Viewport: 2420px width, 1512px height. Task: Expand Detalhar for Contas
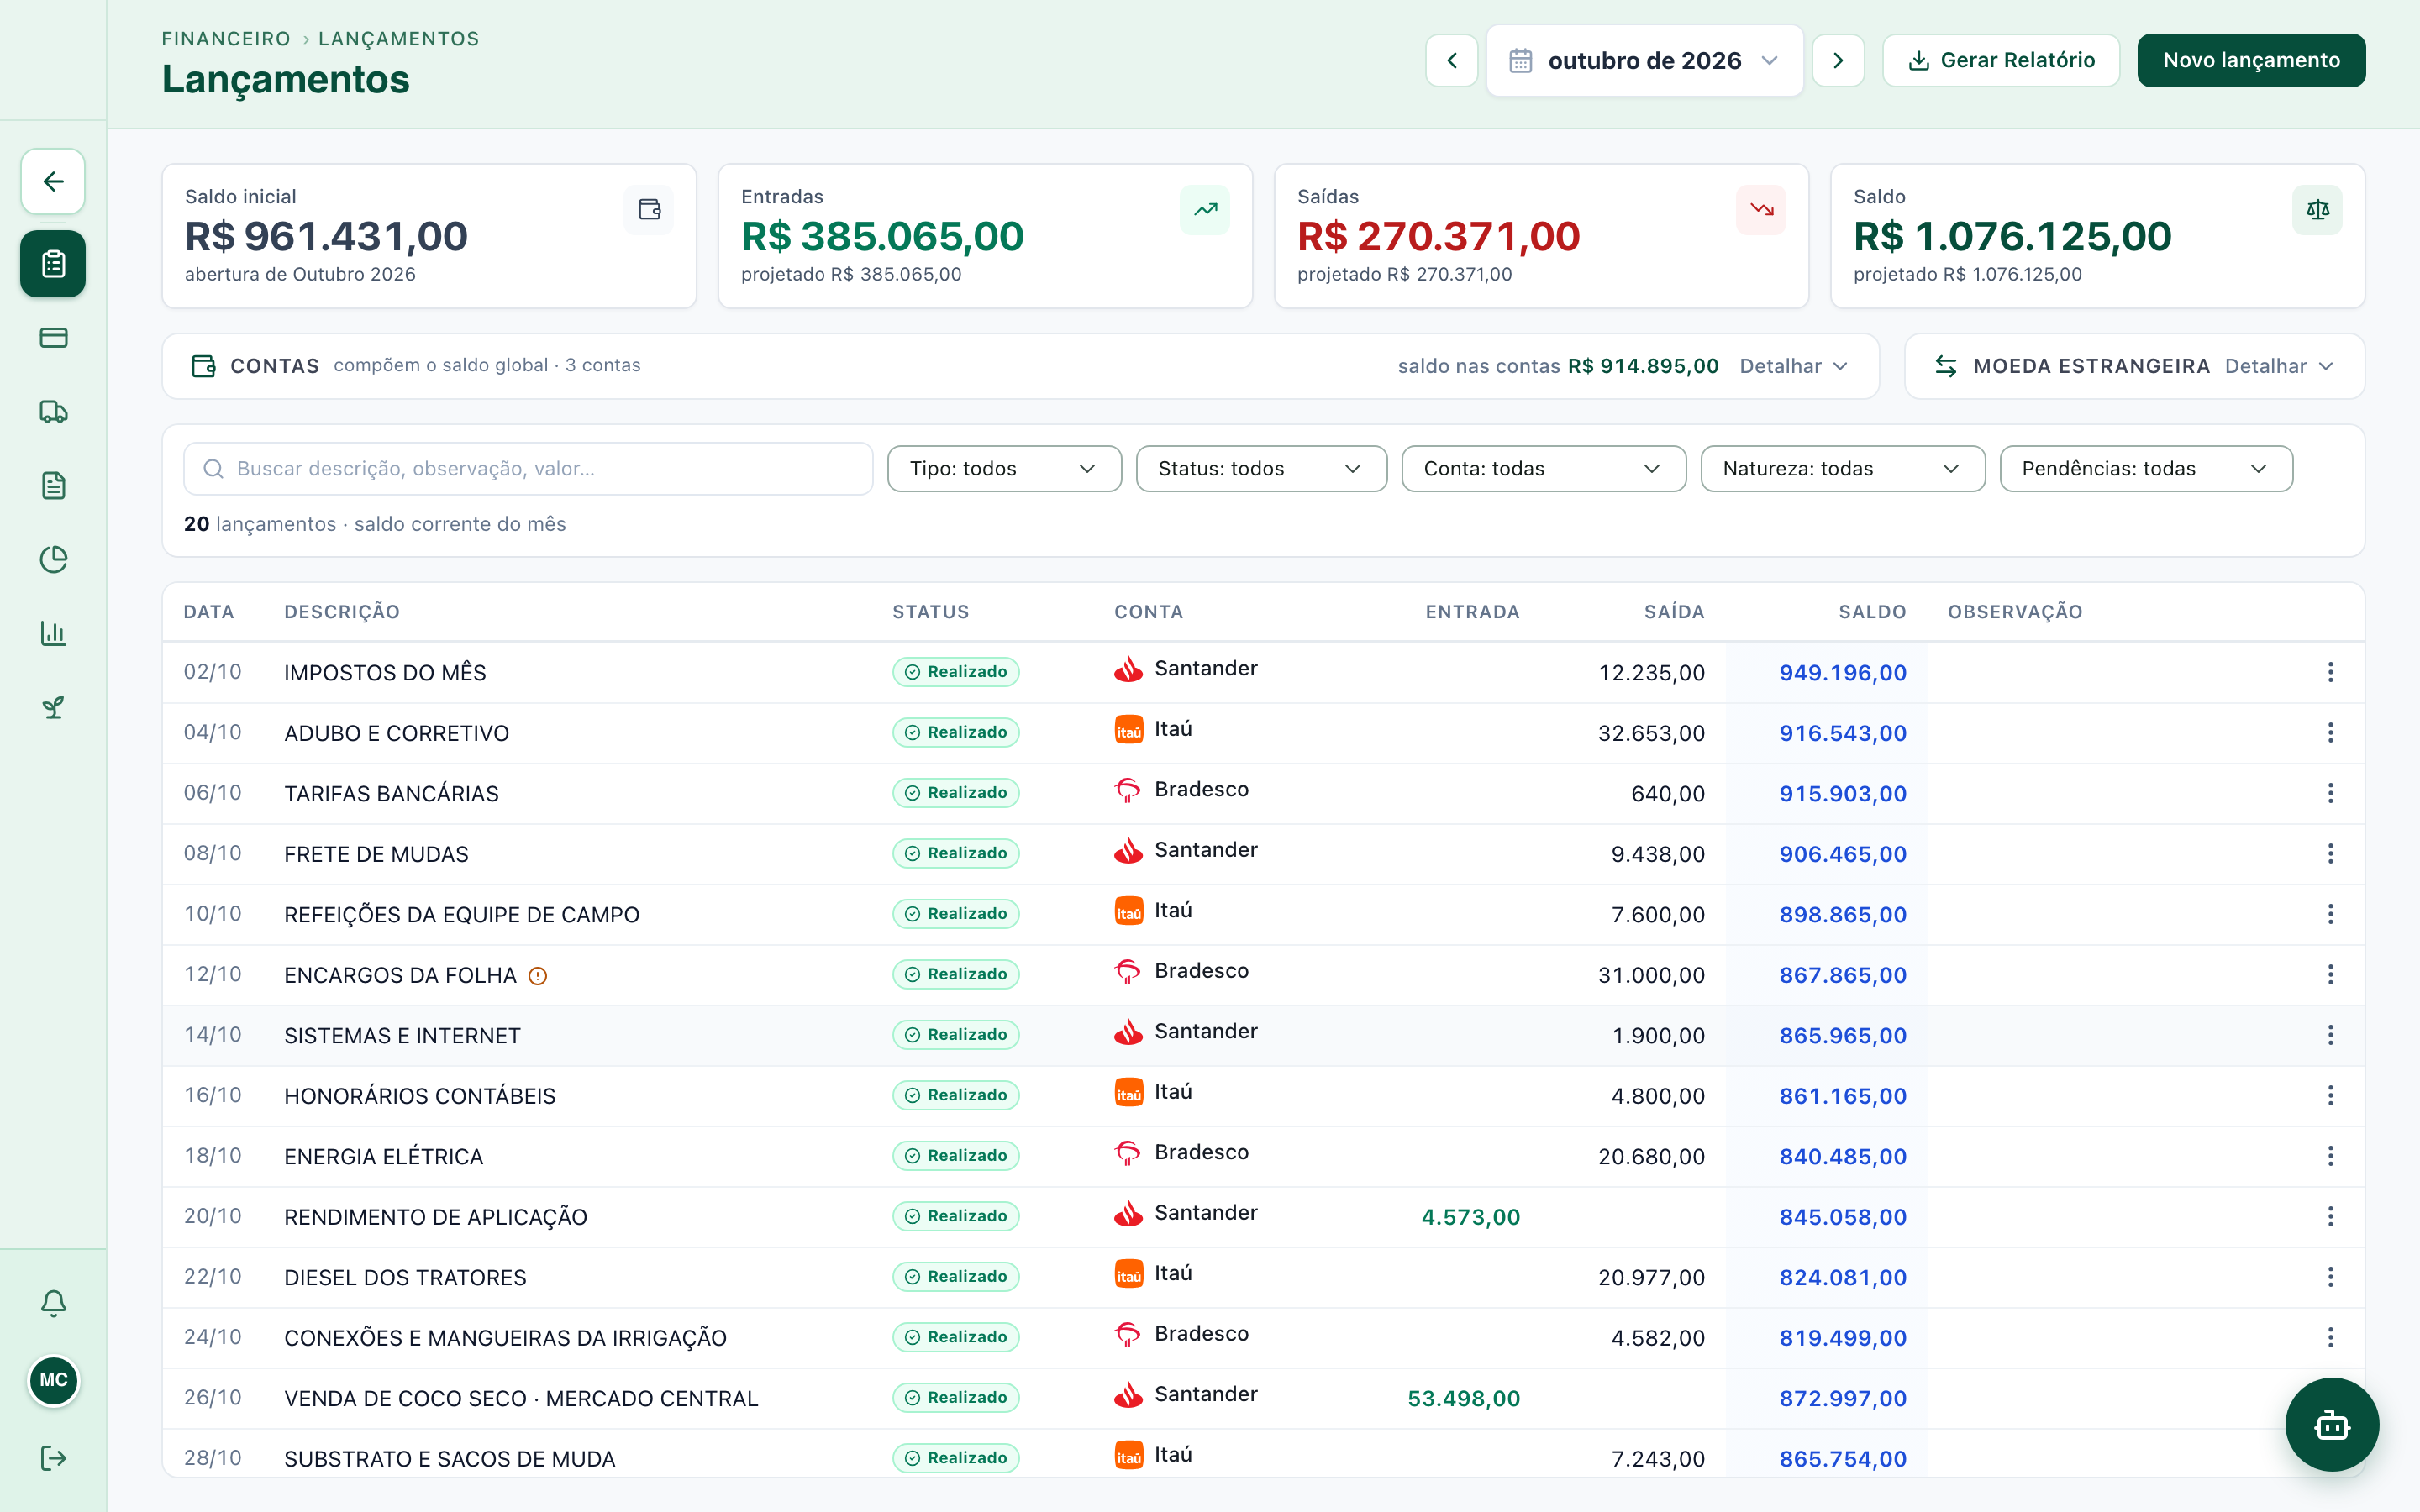(1793, 366)
